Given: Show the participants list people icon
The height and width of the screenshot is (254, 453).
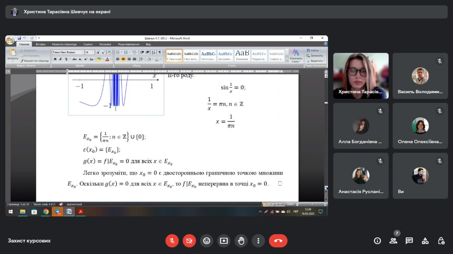Looking at the screenshot, I should [393, 241].
